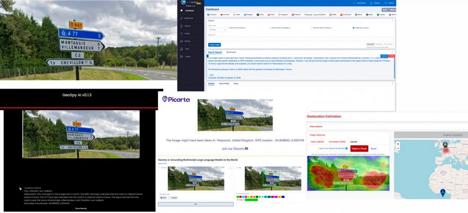
Task: Open Dashboard icon in UserSearch sidebar
Action: (x=181, y=11)
